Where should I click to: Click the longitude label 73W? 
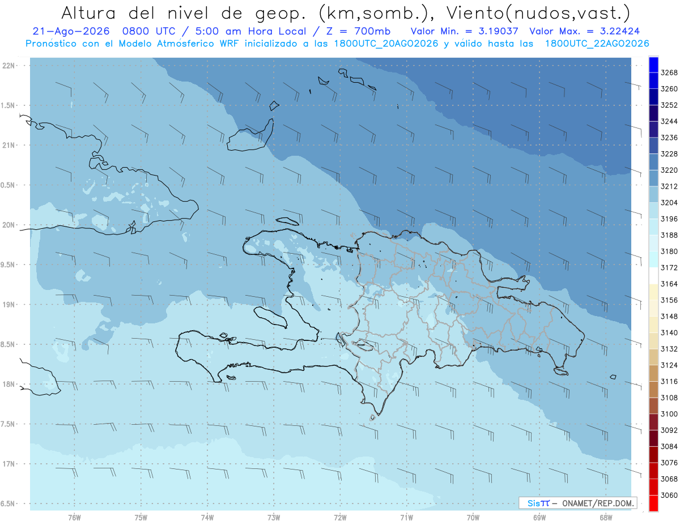[274, 517]
